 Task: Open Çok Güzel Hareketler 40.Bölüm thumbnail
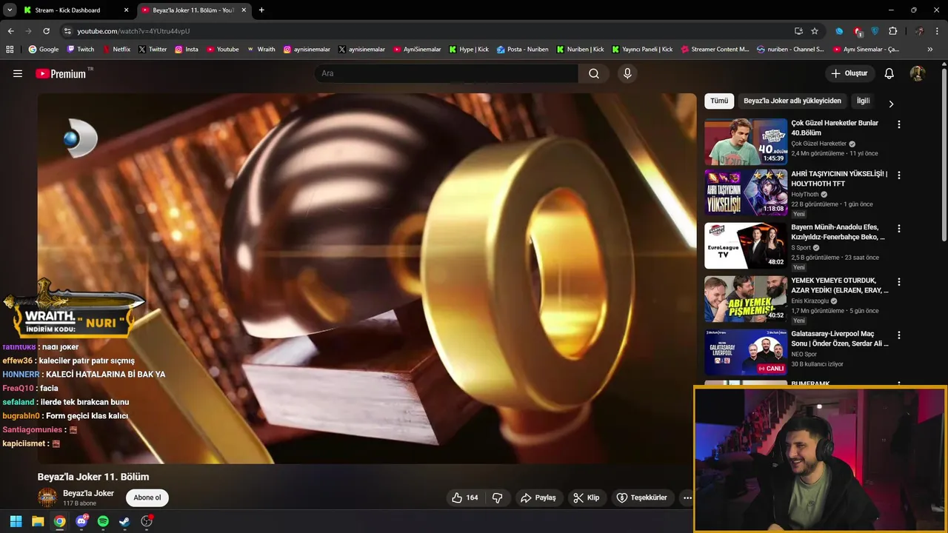pyautogui.click(x=746, y=141)
